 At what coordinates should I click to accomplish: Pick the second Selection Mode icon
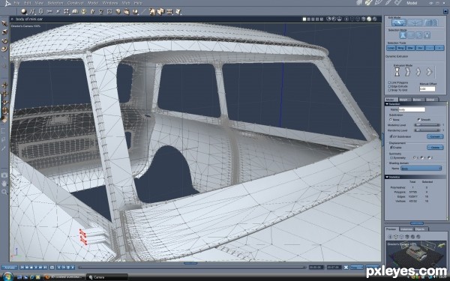click(411, 35)
